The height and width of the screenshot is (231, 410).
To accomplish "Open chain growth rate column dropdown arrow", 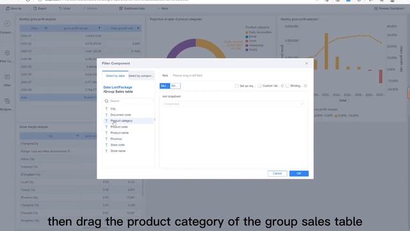I will click(138, 28).
